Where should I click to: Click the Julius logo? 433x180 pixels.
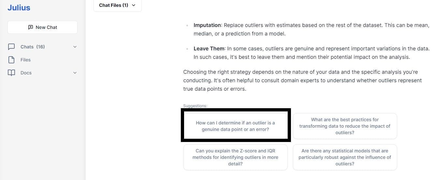coord(19,8)
